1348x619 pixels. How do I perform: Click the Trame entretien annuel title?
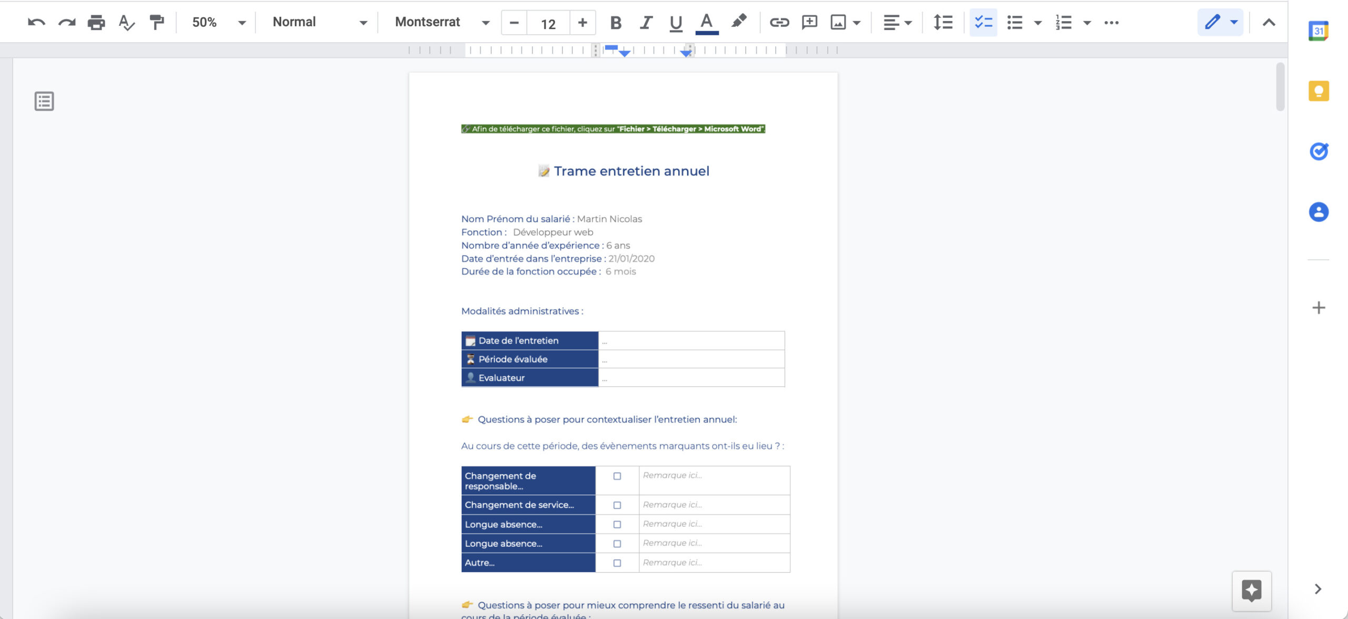point(631,171)
